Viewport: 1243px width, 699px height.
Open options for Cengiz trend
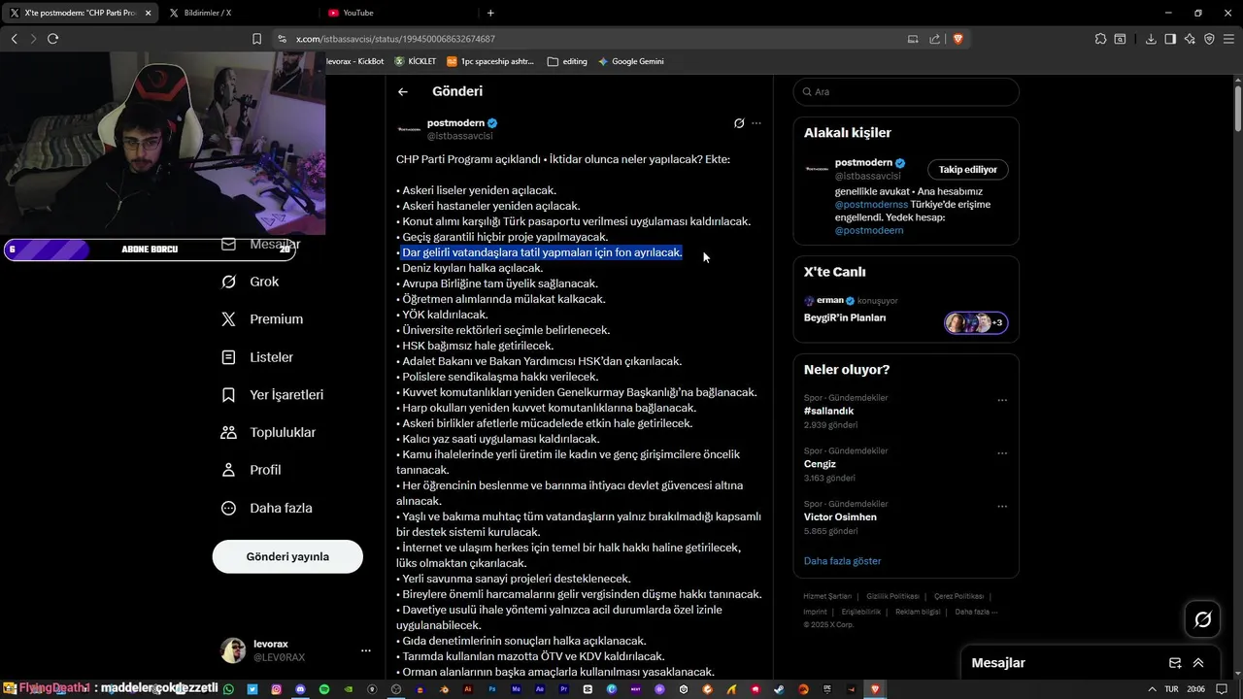click(x=1002, y=453)
